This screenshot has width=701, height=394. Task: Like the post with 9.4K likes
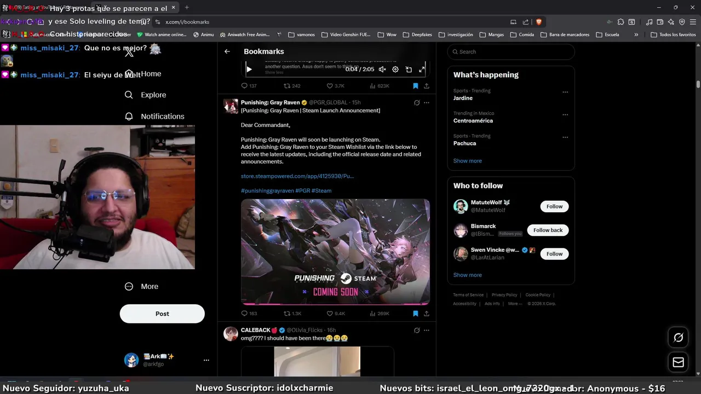tap(335, 314)
